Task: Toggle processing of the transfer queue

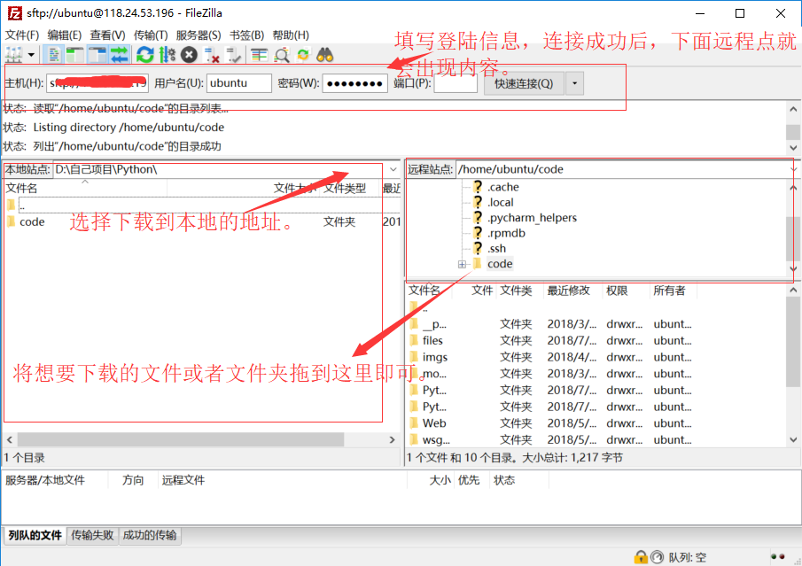Action: 165,54
